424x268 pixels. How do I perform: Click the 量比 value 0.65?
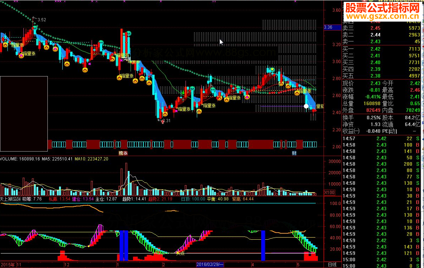coord(415,104)
